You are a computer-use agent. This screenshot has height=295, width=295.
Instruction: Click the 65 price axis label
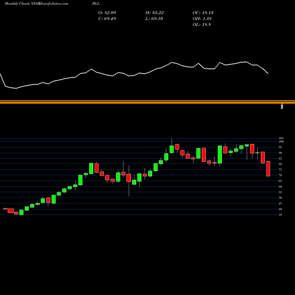280,181
